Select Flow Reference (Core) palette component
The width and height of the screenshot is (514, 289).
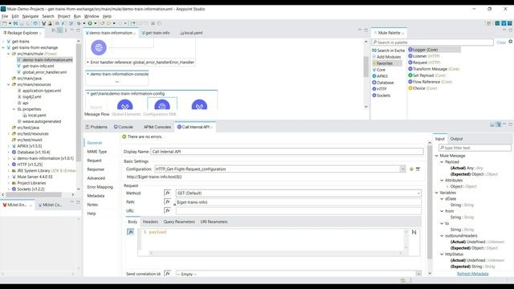pyautogui.click(x=430, y=82)
